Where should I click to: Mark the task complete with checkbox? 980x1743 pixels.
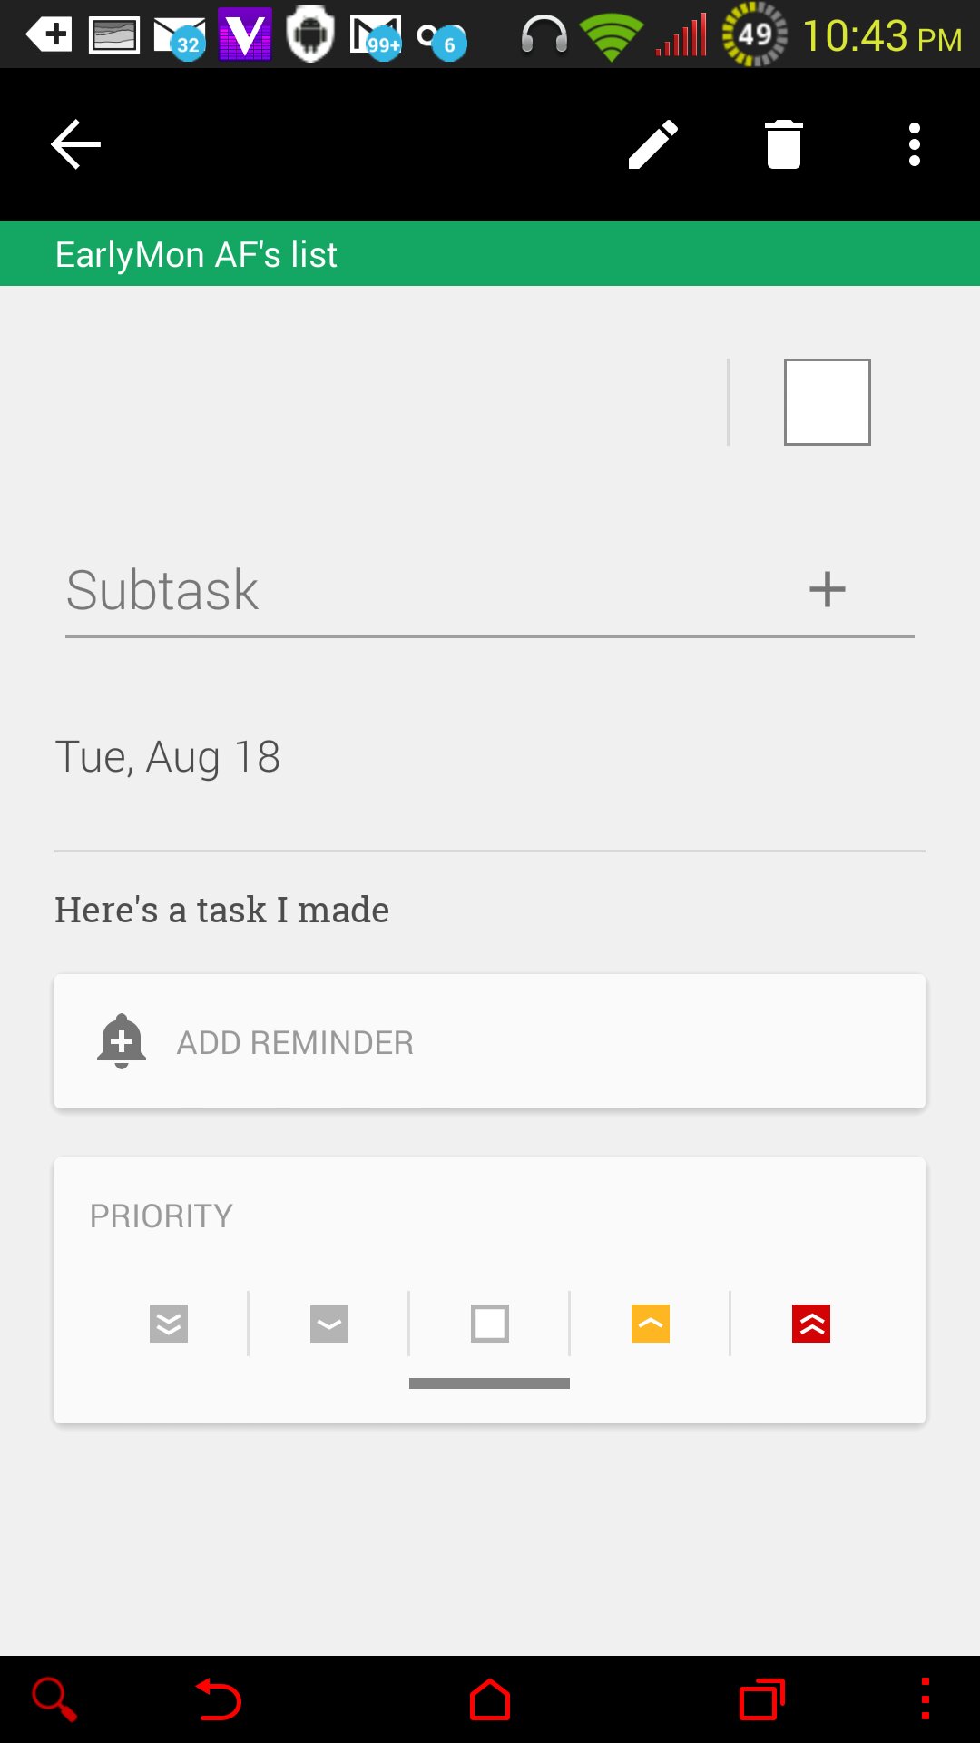(x=827, y=402)
